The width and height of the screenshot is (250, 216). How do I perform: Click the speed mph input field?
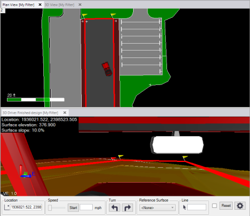tap(86, 207)
